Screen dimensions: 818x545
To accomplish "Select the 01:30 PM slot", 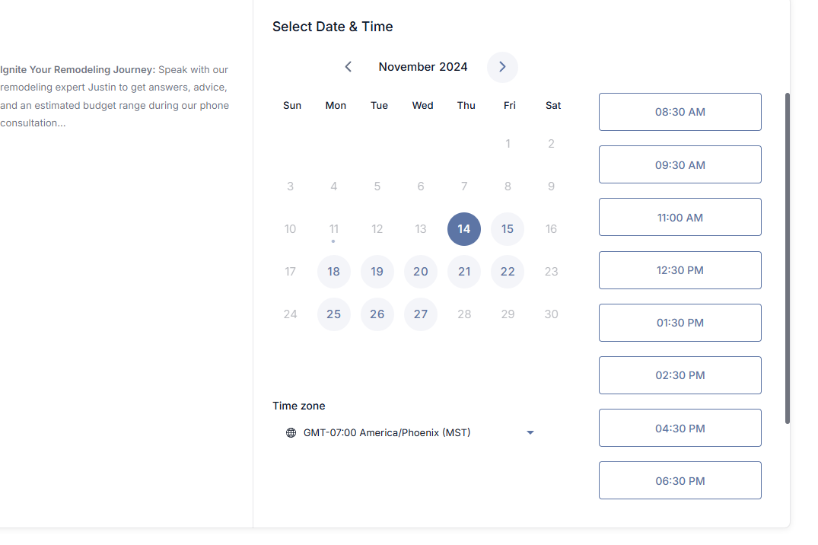I will click(680, 322).
